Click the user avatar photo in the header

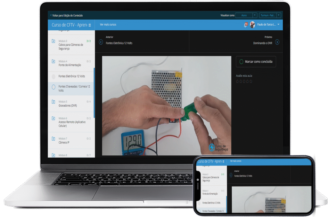pos(252,25)
